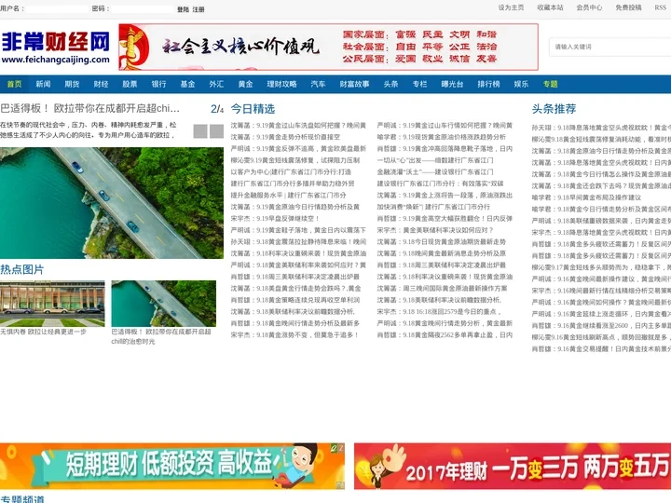671x503 pixels.
Task: Open the 财经 nav item
Action: click(101, 84)
